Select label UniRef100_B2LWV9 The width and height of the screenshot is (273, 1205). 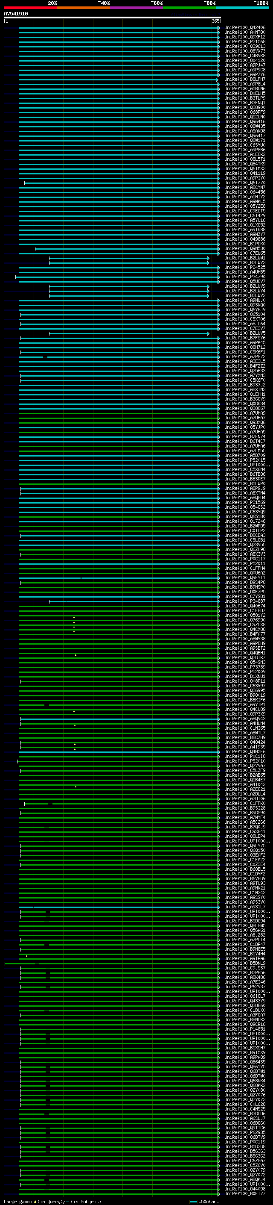click(245, 286)
